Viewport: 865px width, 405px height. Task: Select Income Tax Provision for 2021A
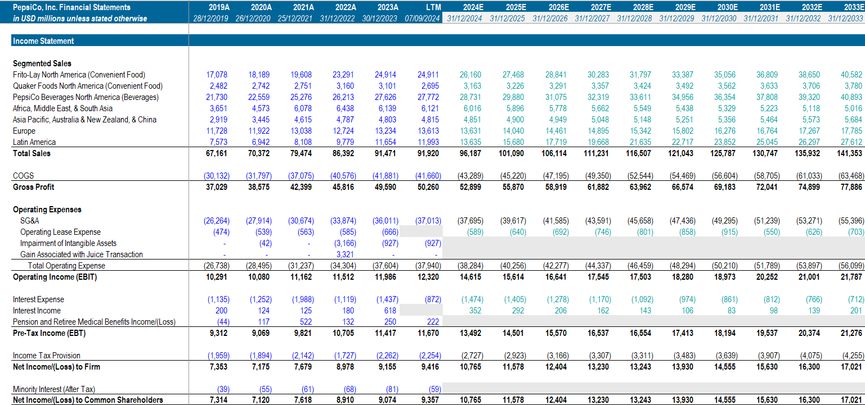302,356
